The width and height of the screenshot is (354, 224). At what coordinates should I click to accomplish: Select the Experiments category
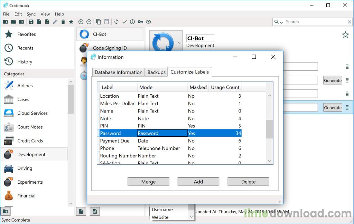click(34, 182)
